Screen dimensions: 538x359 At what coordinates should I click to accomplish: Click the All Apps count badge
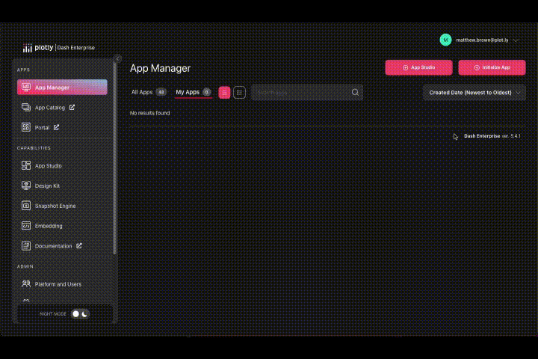(161, 92)
